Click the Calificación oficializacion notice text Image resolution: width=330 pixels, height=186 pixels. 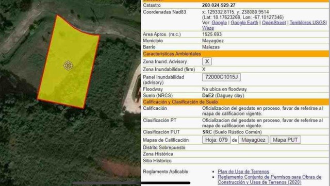[262, 111]
